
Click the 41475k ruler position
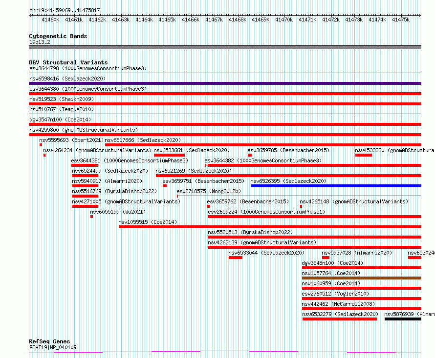401,20
